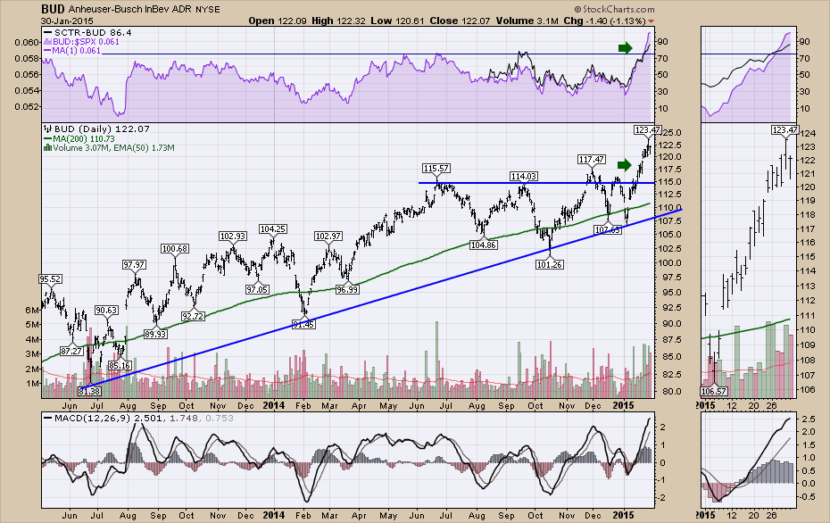Select the BUD:$SPX 0.061 legend entry
Screen dimensions: 830x523
coord(81,41)
